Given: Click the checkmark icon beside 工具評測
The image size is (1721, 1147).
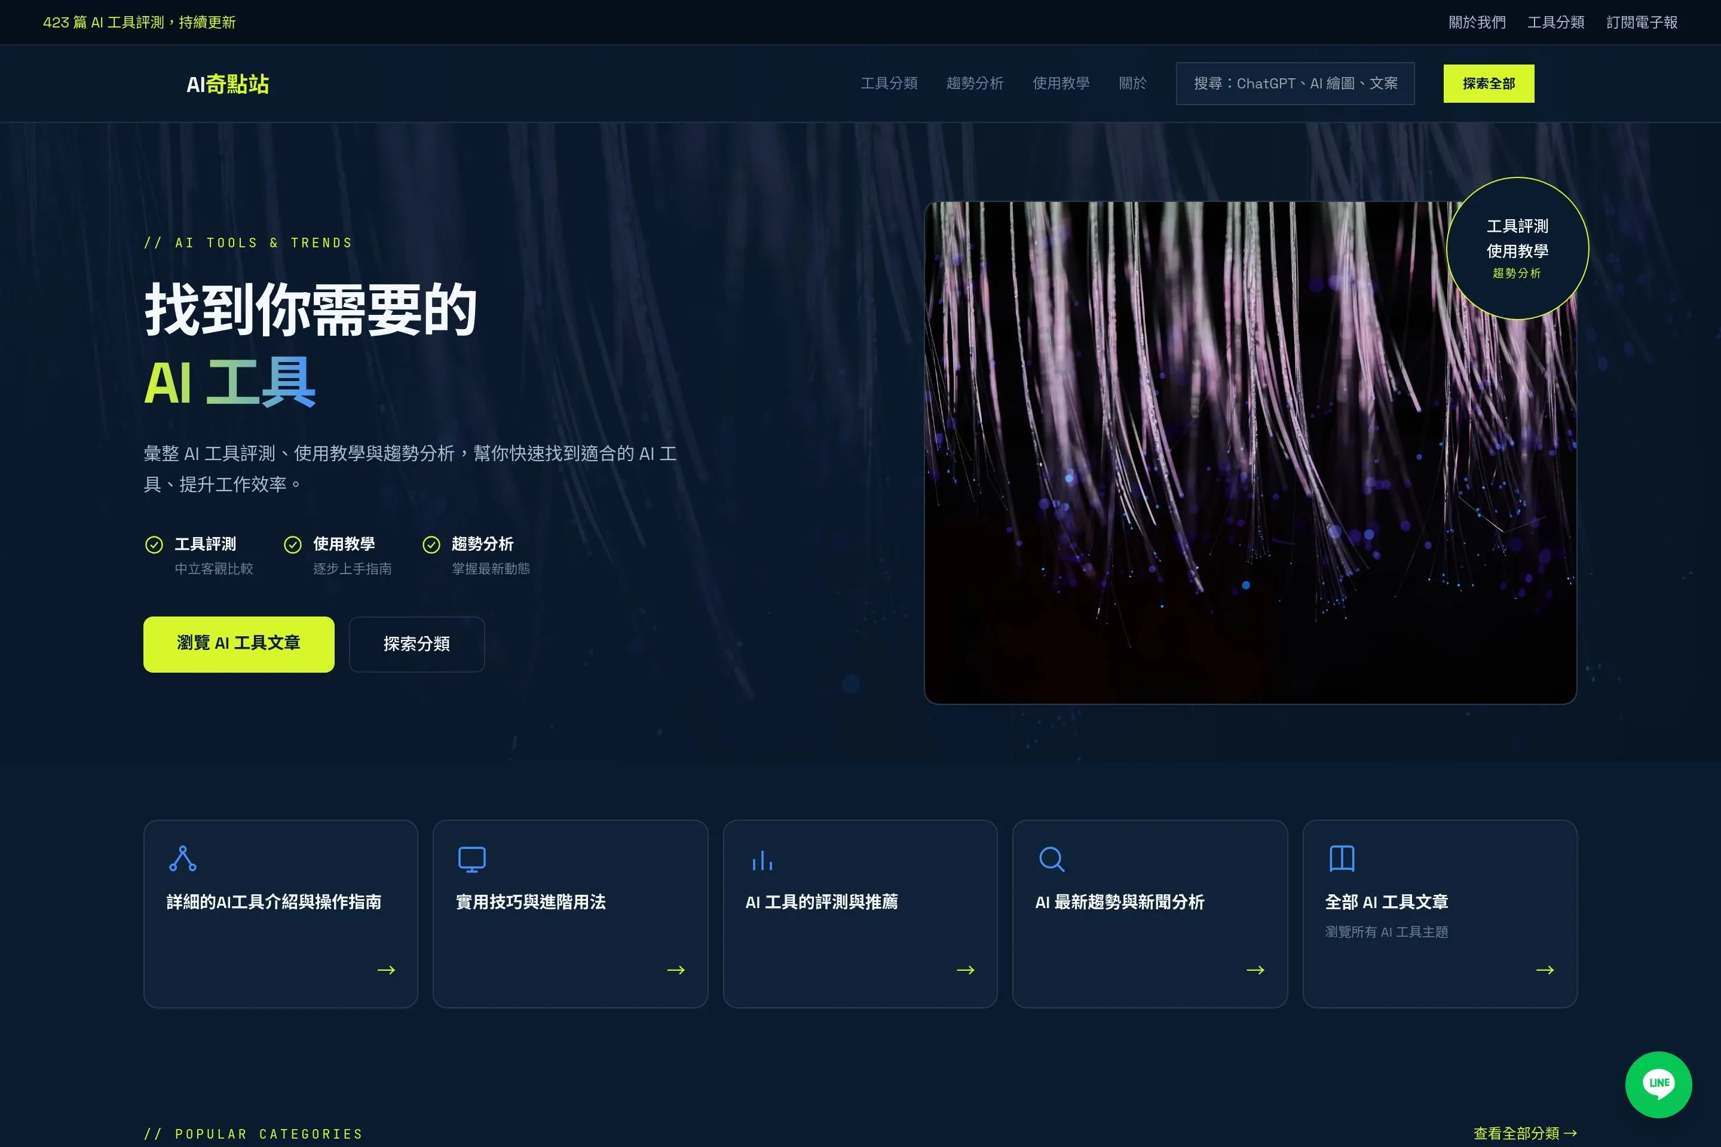Looking at the screenshot, I should (x=154, y=544).
